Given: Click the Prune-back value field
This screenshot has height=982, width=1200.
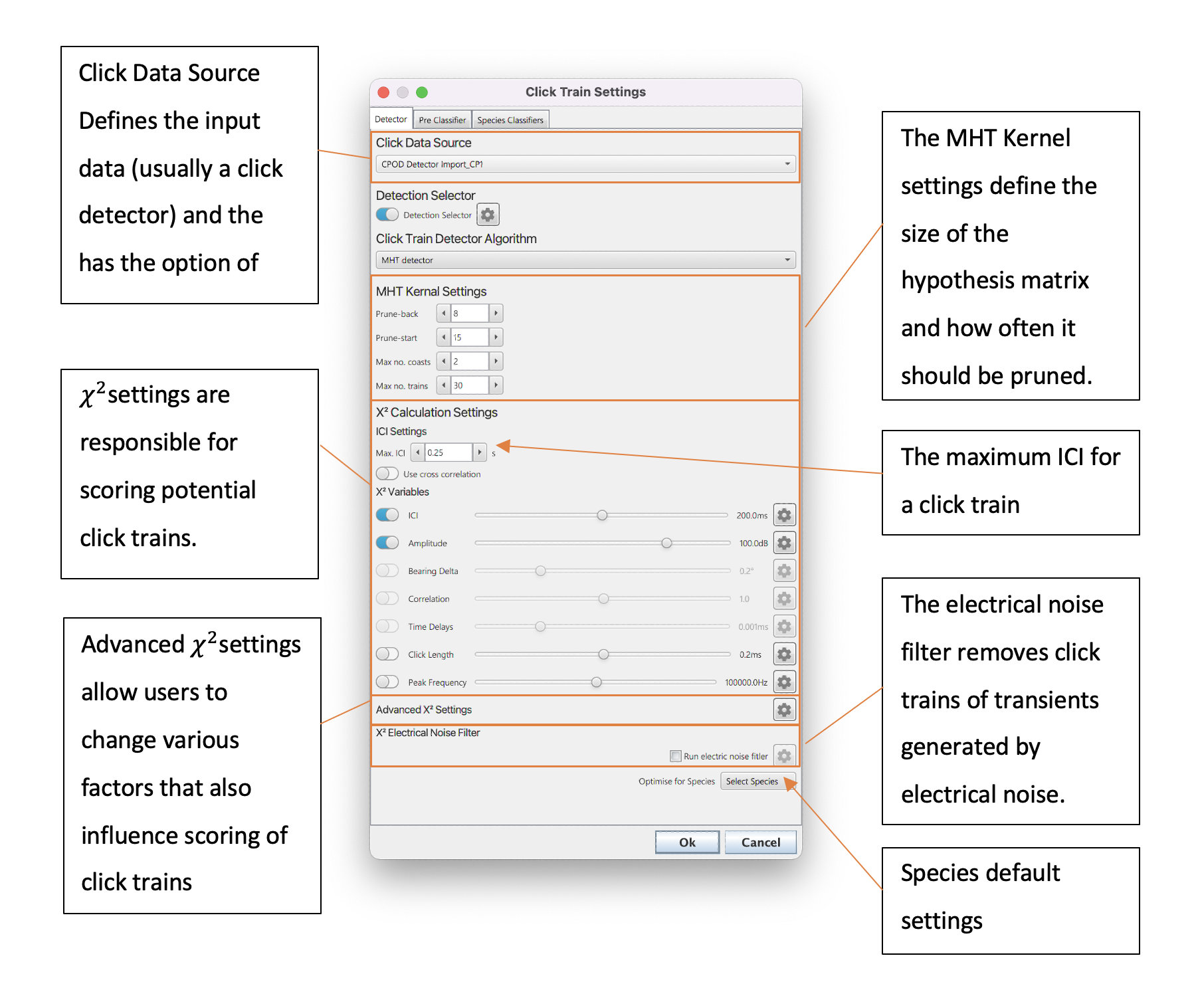Looking at the screenshot, I should click(470, 313).
